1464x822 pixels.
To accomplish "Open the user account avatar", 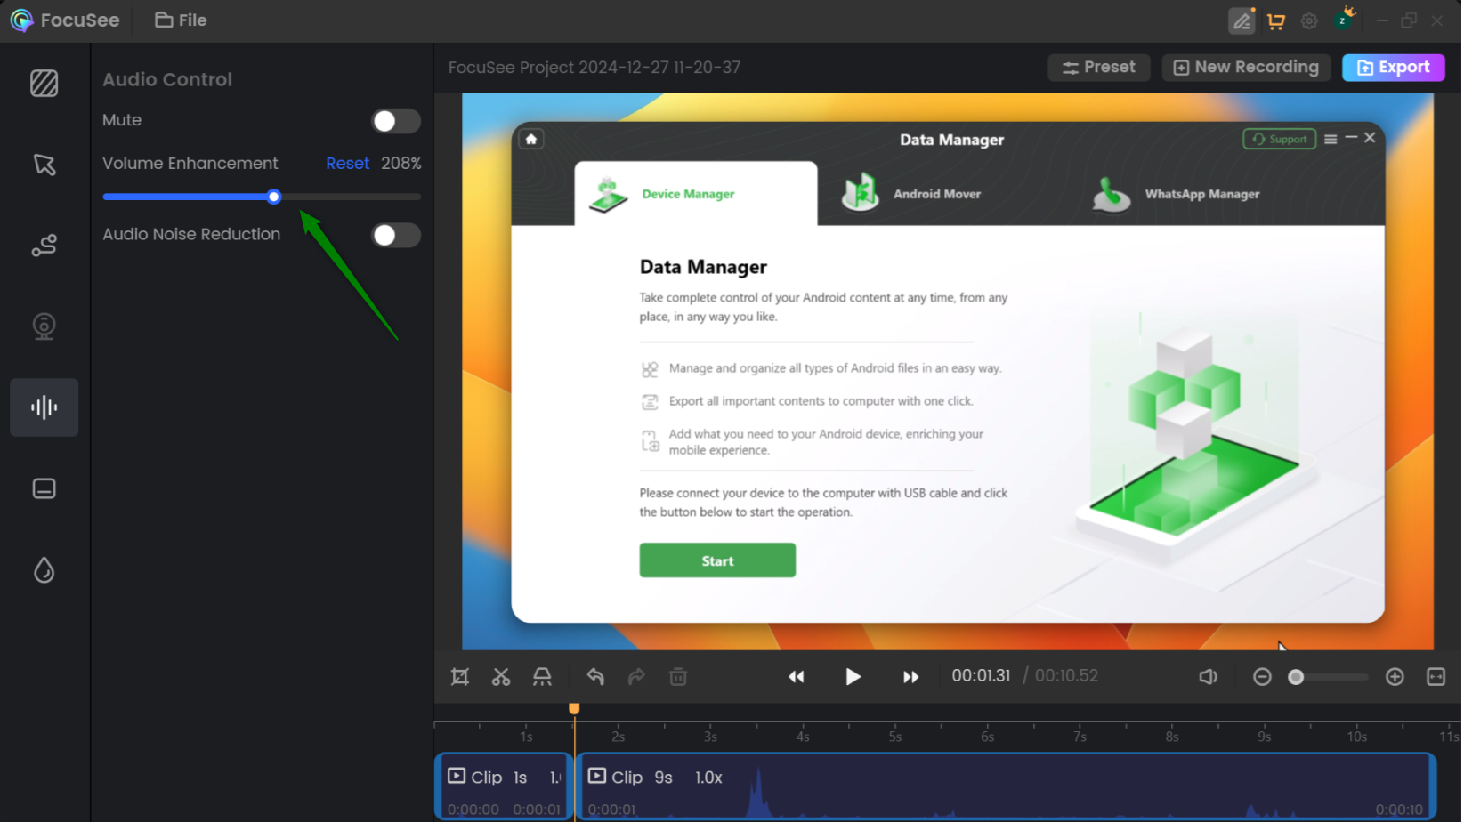I will point(1344,20).
